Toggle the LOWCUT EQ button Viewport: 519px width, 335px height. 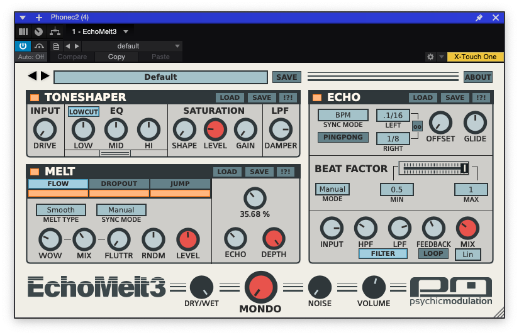[84, 111]
